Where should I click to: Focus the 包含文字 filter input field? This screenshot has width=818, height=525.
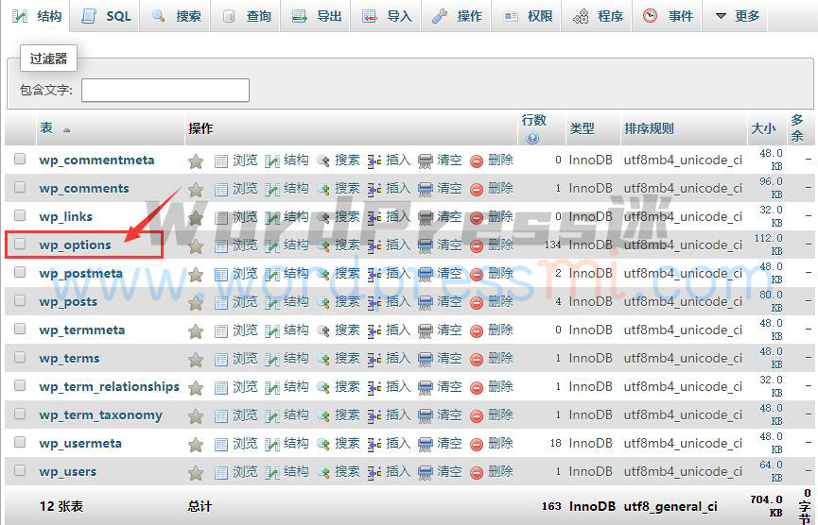point(165,90)
